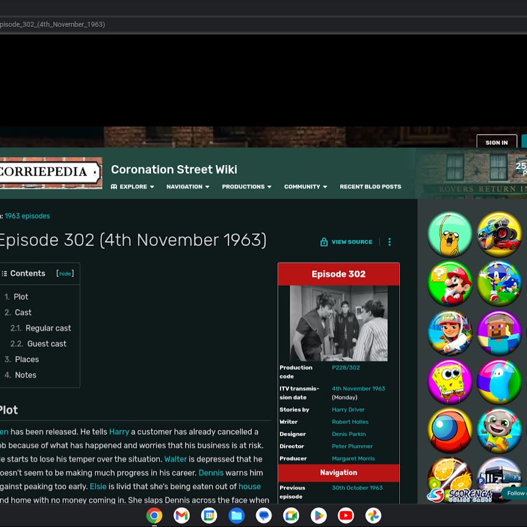Open the Files app in the shelf
The width and height of the screenshot is (527, 527).
point(237,515)
